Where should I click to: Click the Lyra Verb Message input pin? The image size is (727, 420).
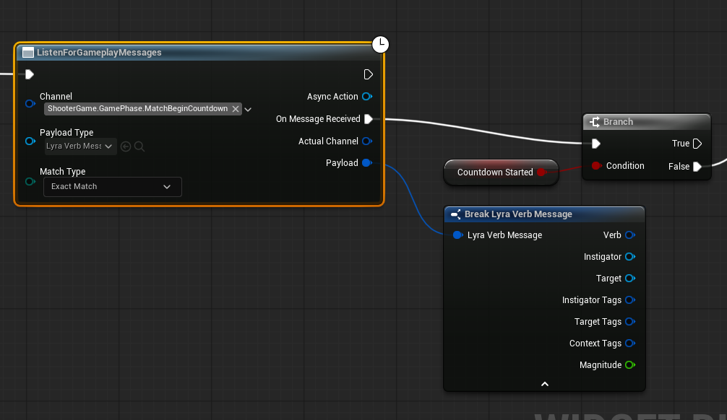point(457,235)
